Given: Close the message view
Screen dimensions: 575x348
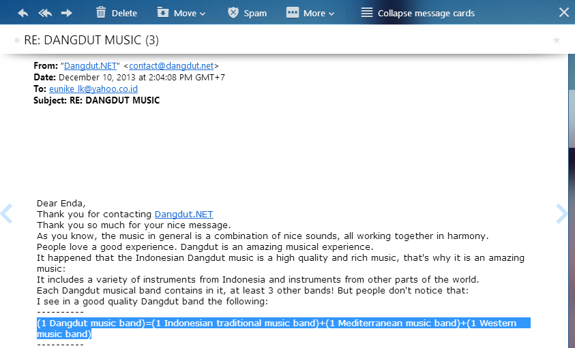Looking at the screenshot, I should tap(564, 12).
